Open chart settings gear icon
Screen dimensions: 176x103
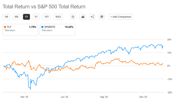point(73,17)
